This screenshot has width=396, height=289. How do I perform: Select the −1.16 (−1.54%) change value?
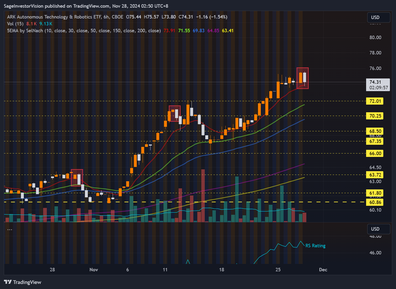[212, 17]
